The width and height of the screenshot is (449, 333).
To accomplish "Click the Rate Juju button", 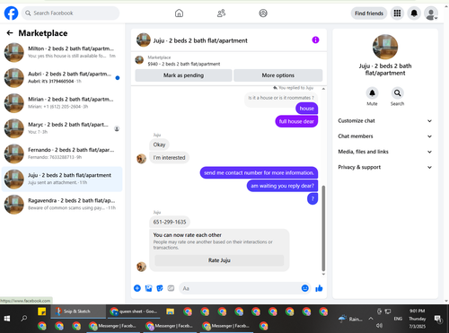I will tap(219, 260).
